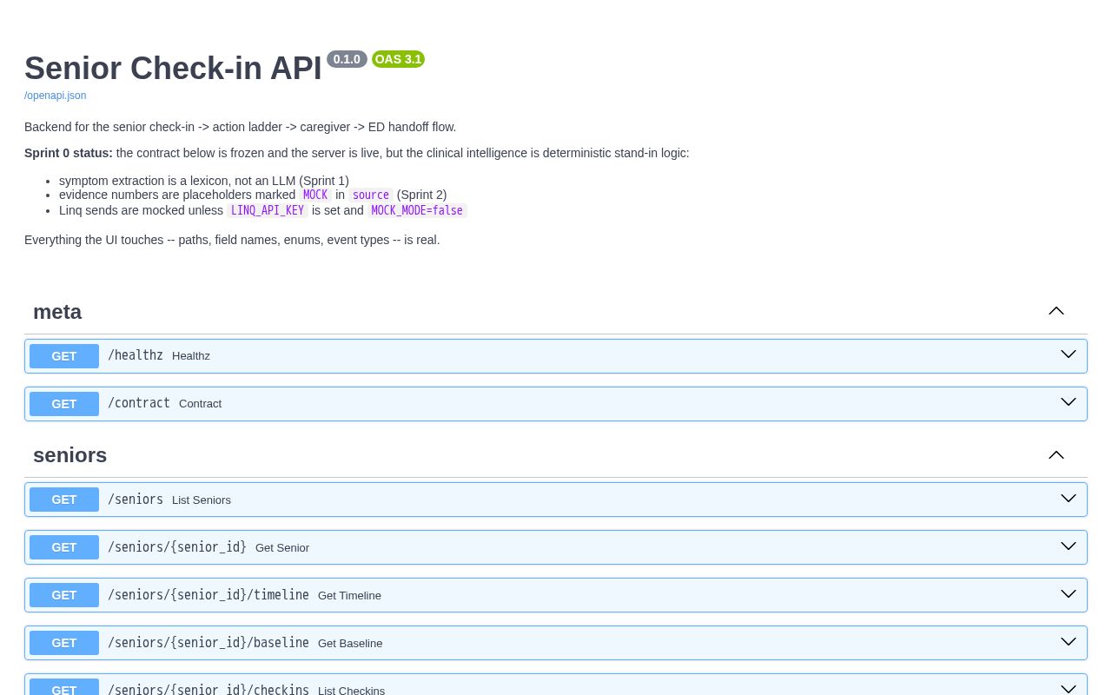The width and height of the screenshot is (1112, 695).
Task: Click the OAS 3.1 badge
Action: (398, 59)
